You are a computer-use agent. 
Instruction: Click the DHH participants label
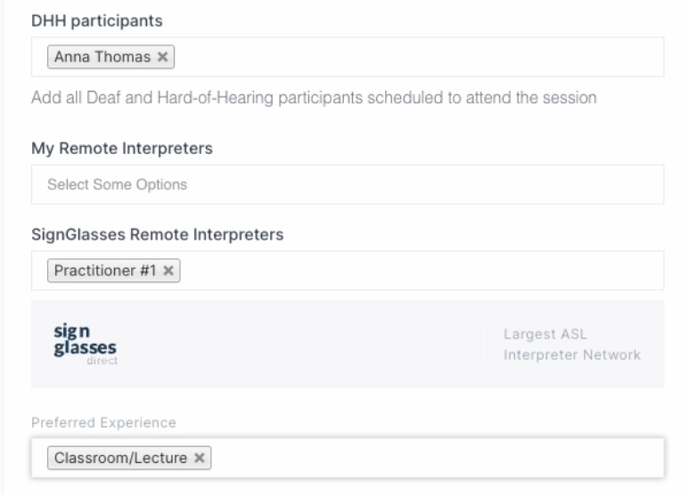click(97, 20)
